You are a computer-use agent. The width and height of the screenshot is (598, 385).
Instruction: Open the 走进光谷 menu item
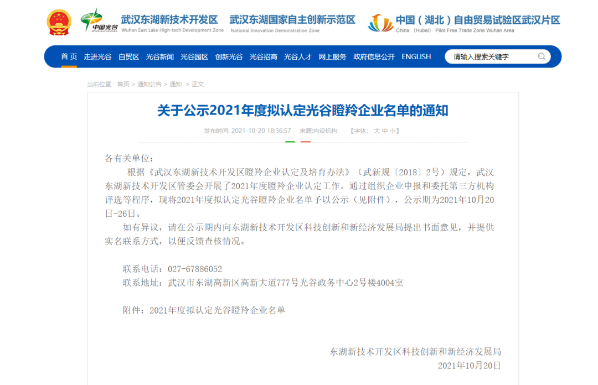coord(97,57)
